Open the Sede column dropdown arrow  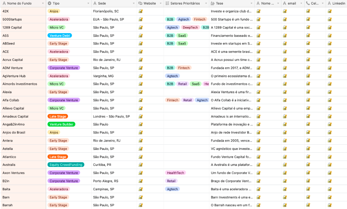click(x=134, y=3)
